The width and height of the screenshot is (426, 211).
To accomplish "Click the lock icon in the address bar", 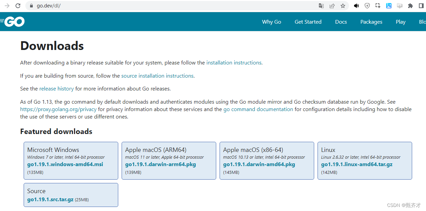I will pyautogui.click(x=31, y=6).
